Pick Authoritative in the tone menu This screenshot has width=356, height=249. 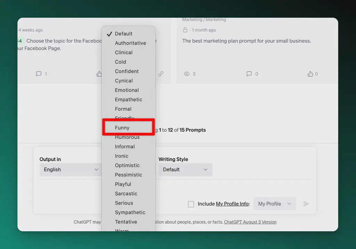[x=130, y=43]
